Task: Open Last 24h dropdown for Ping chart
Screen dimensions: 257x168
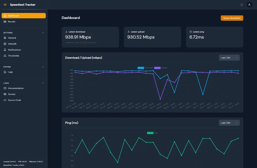Action: (x=229, y=123)
